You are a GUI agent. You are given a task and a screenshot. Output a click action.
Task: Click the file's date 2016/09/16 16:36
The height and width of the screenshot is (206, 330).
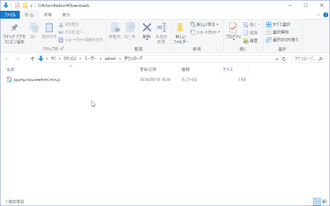point(155,79)
